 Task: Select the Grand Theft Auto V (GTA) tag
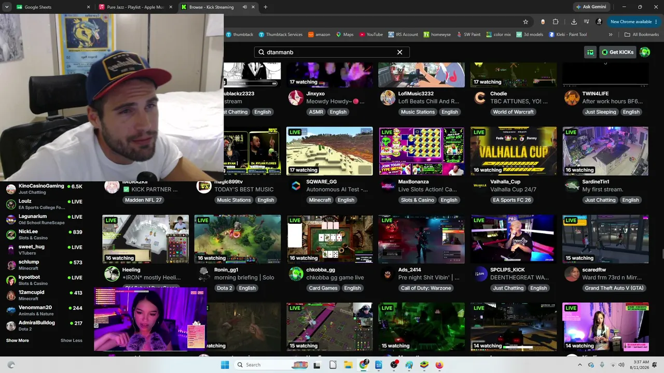click(x=614, y=288)
